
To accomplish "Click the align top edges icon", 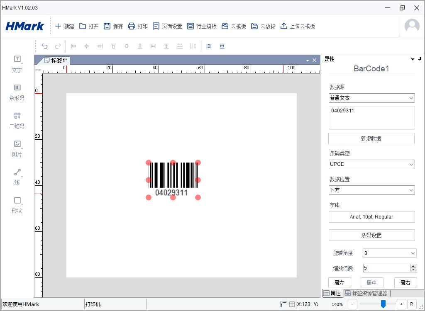I will [x=113, y=46].
